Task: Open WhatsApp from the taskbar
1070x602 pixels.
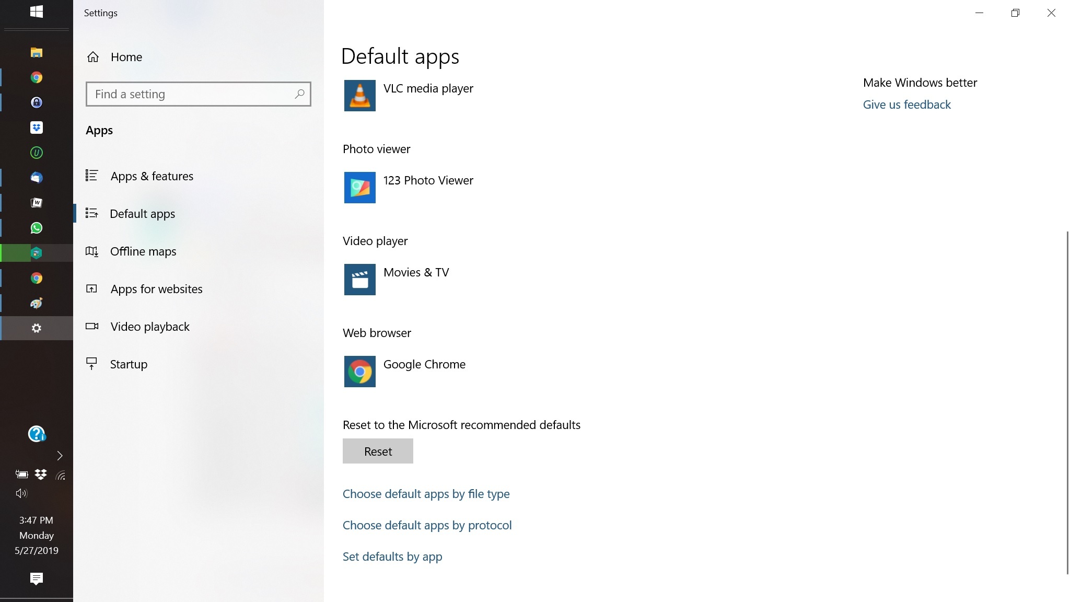Action: pyautogui.click(x=37, y=228)
